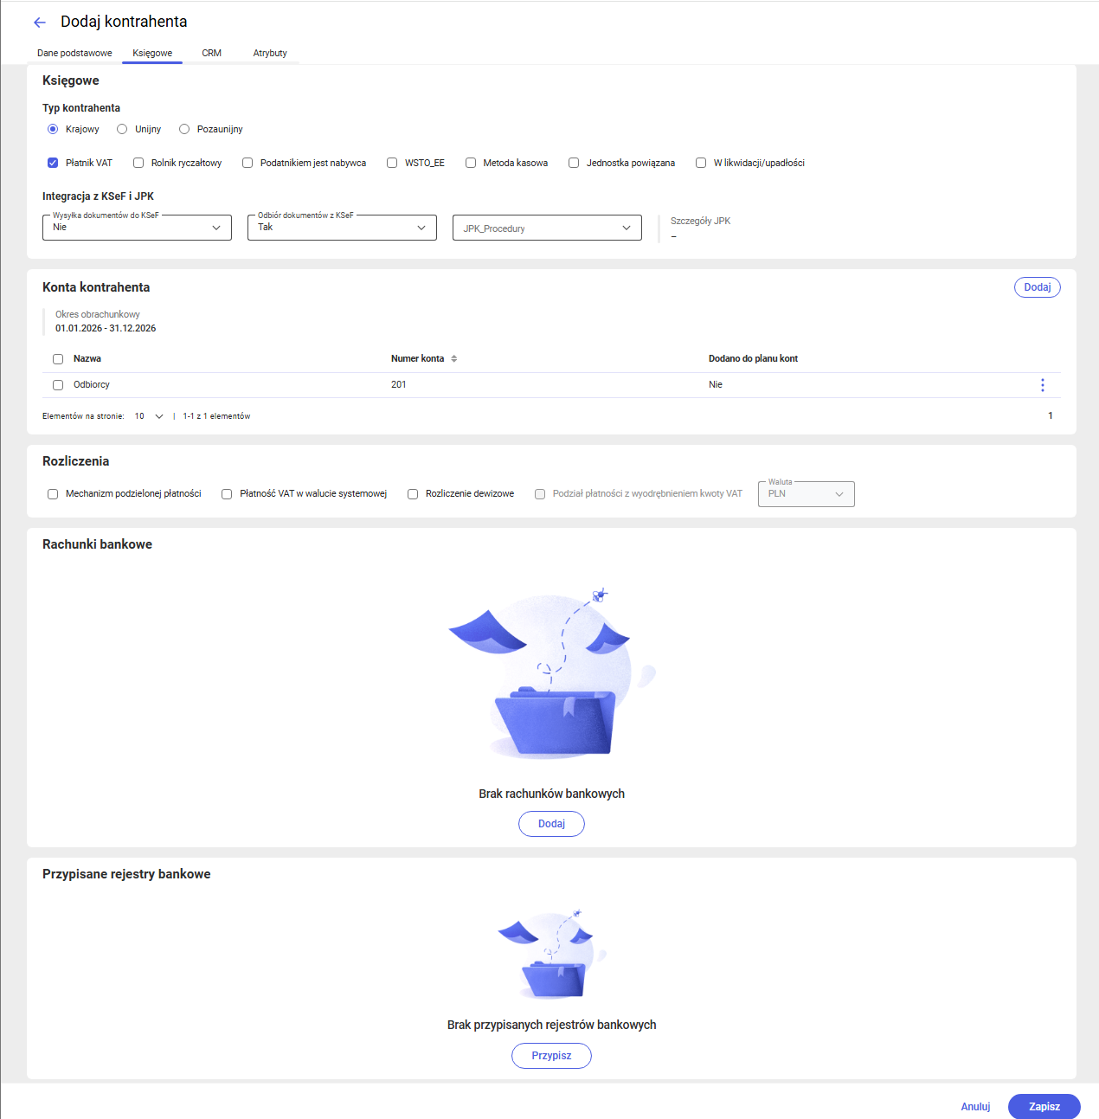Switch to the Dane podstawowe tab
Screen dimensions: 1099x1119
74,53
